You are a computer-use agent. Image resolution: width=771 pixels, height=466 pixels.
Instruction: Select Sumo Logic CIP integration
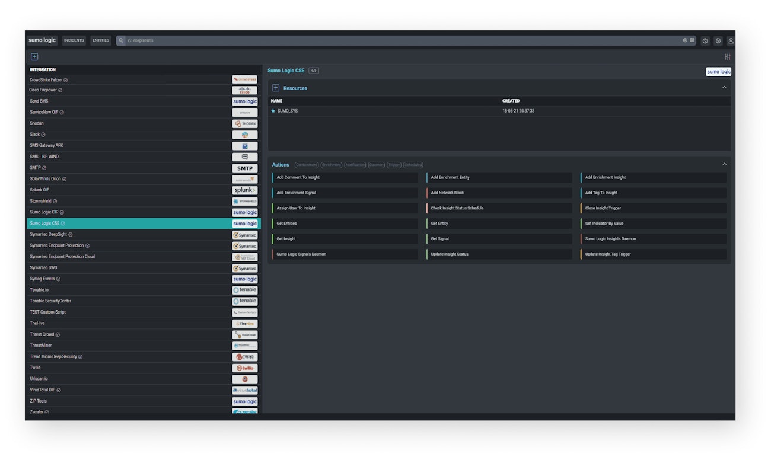click(x=144, y=212)
